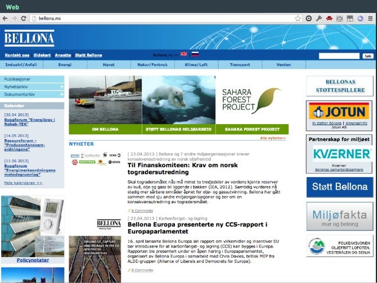Open the Natur/Forbruk menu

point(152,64)
